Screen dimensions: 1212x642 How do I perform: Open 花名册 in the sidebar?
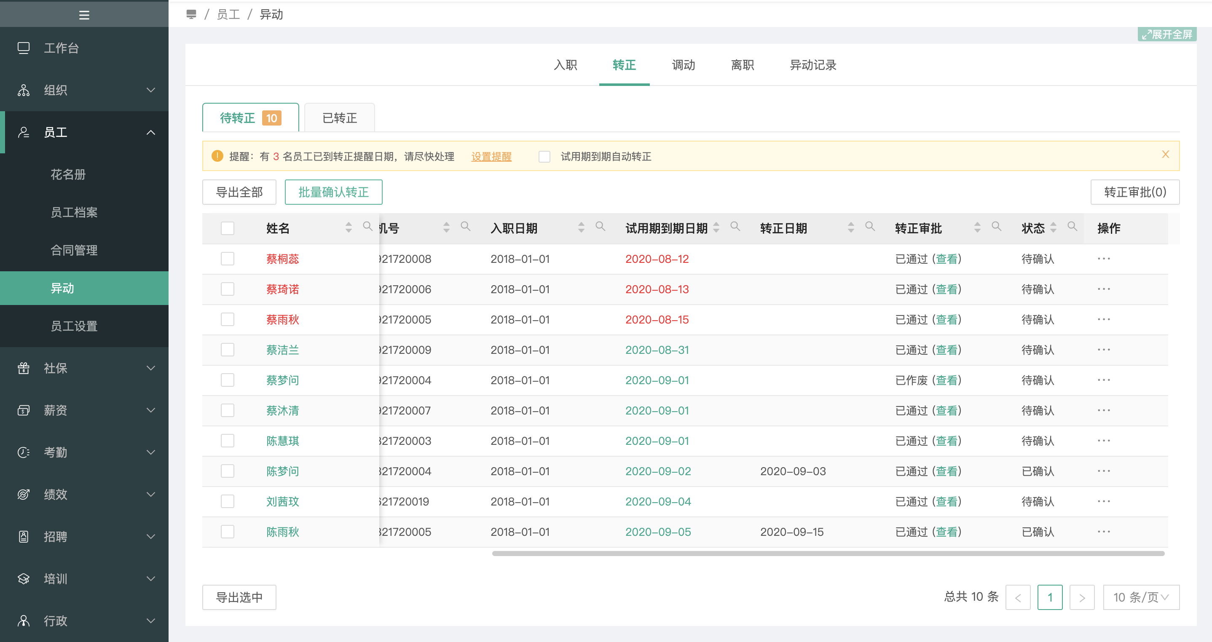point(68,174)
